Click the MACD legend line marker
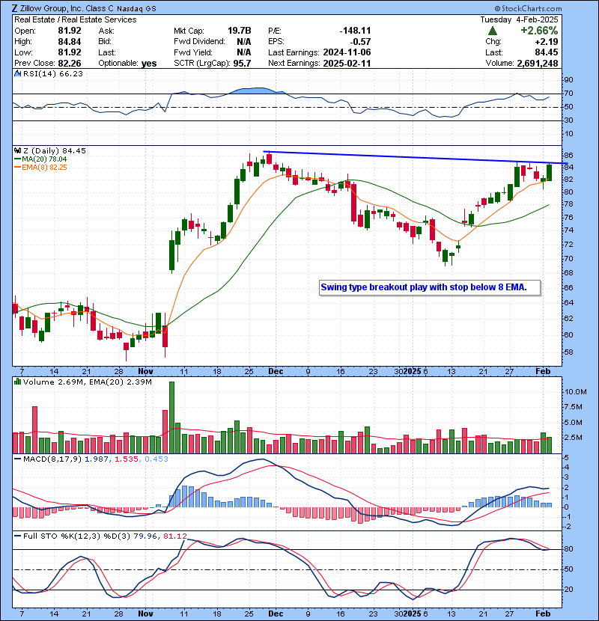Screen dimensions: 599x621 pyautogui.click(x=18, y=459)
